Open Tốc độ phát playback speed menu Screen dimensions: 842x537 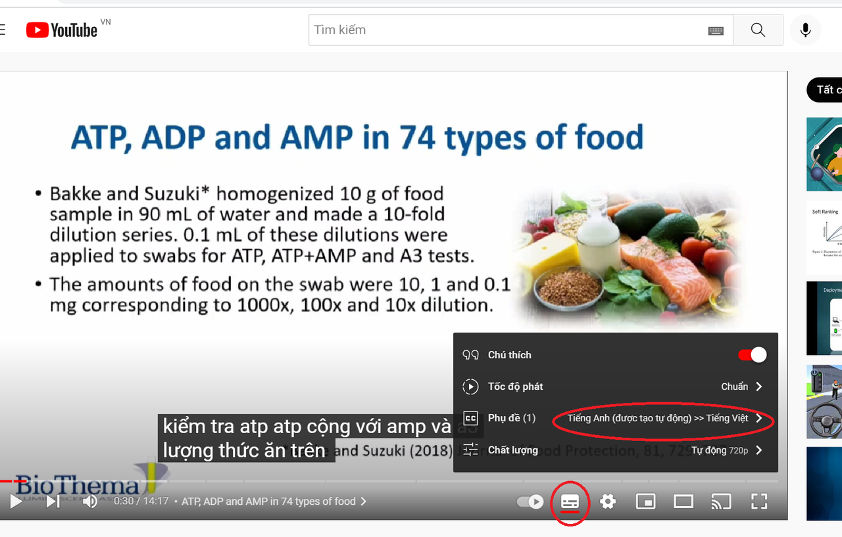616,386
